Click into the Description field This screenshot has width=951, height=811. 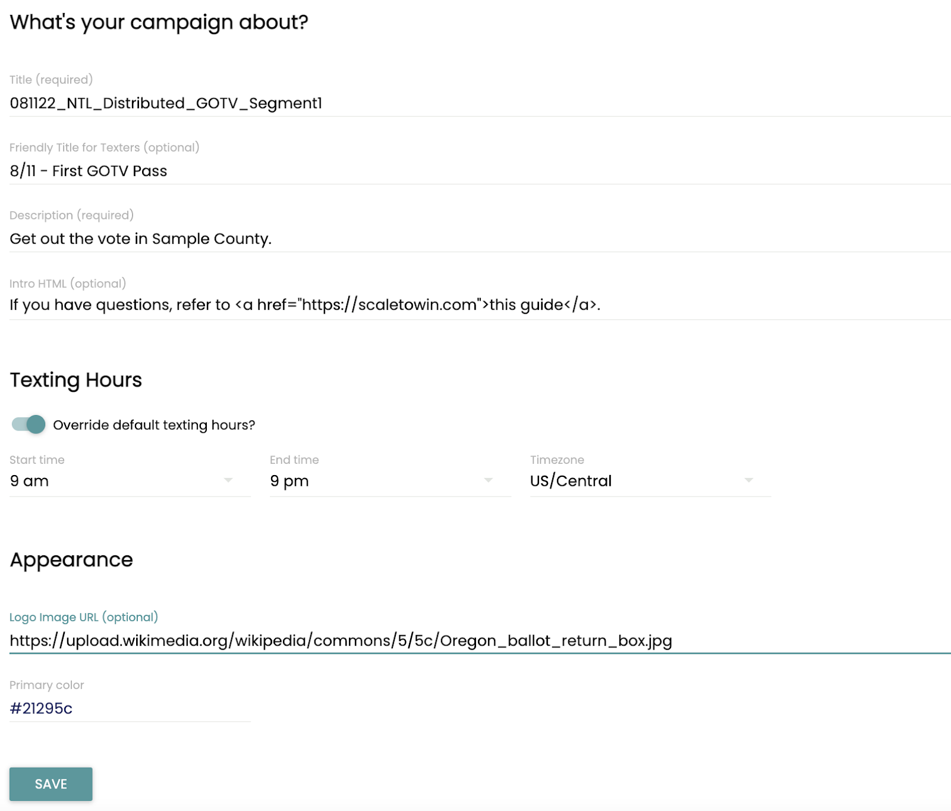coord(480,239)
